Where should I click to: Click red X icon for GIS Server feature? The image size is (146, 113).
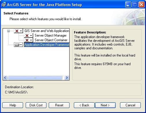point(17,31)
